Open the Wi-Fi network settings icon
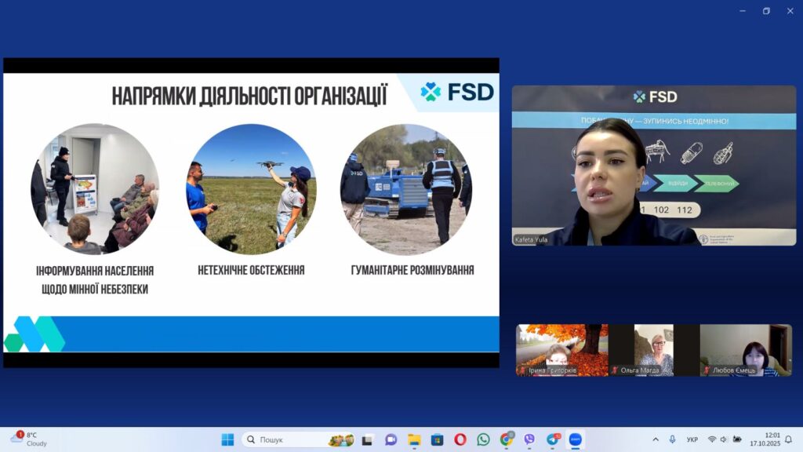 tap(712, 439)
